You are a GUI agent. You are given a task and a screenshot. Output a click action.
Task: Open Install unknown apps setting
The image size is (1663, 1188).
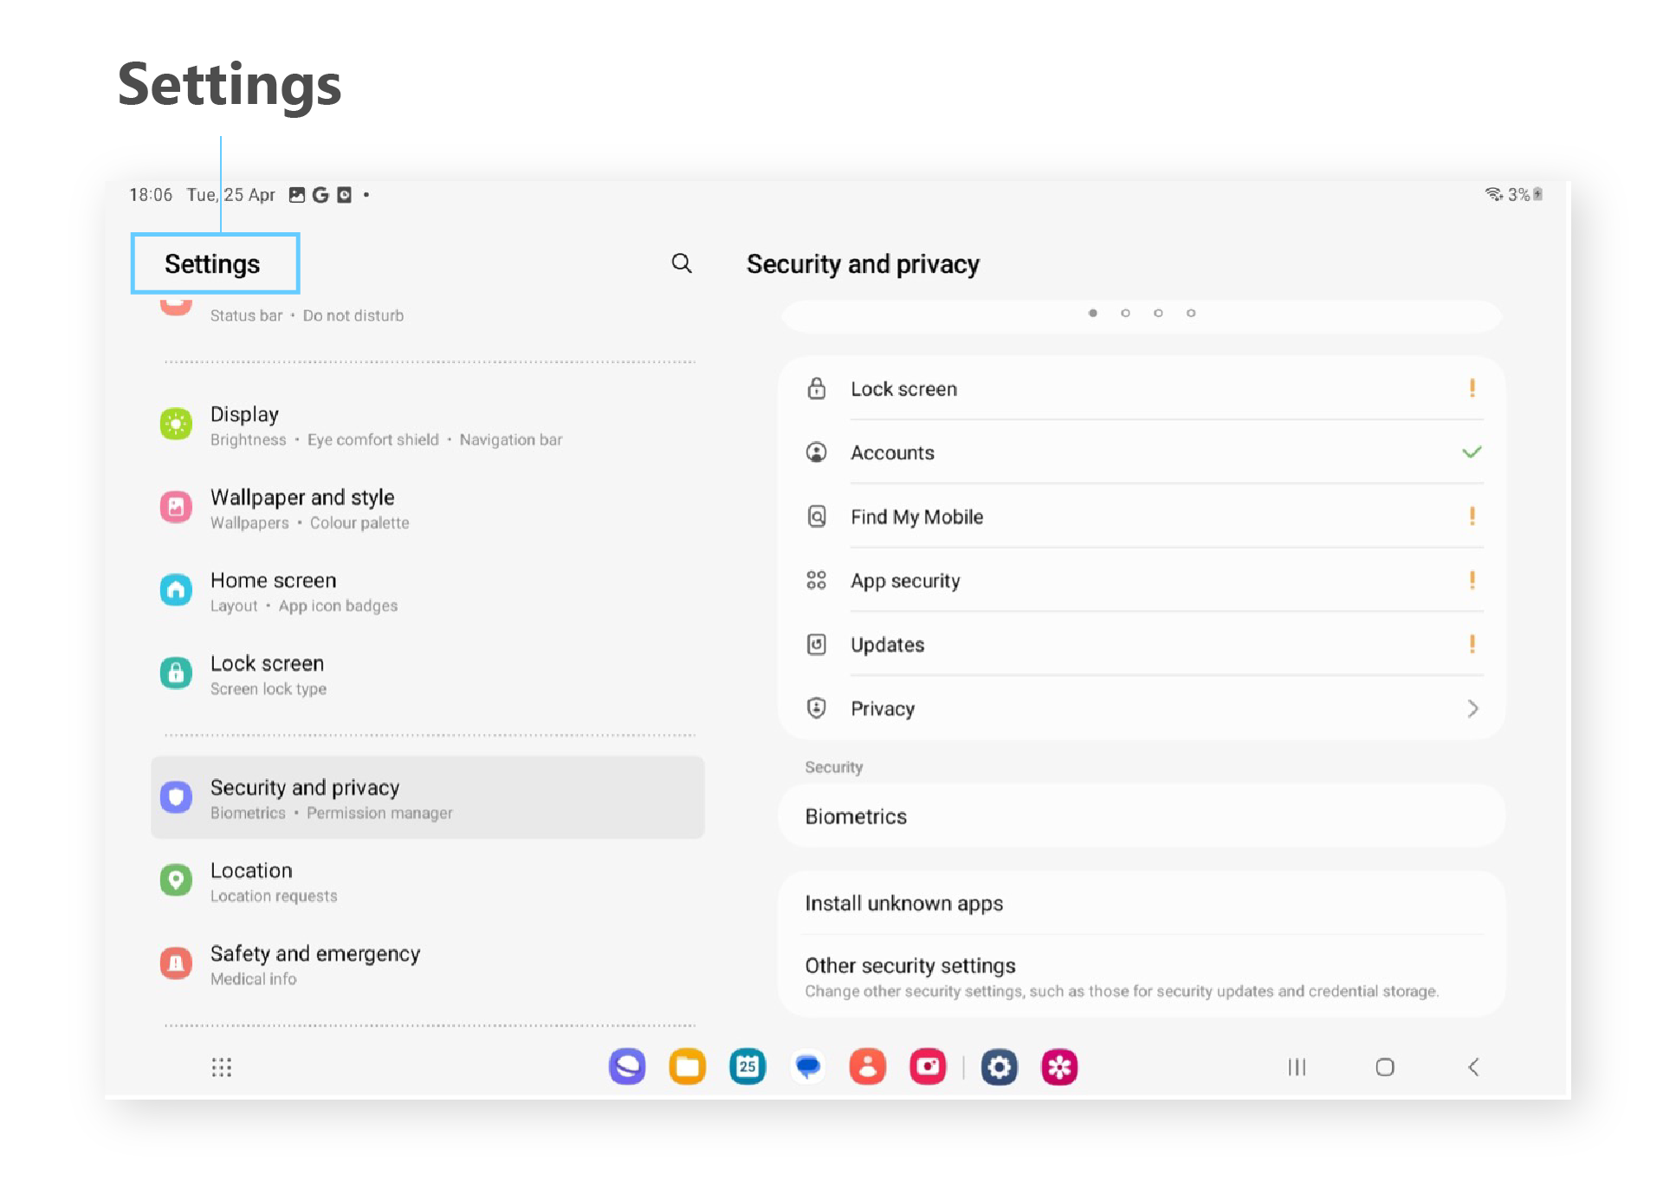click(x=903, y=903)
